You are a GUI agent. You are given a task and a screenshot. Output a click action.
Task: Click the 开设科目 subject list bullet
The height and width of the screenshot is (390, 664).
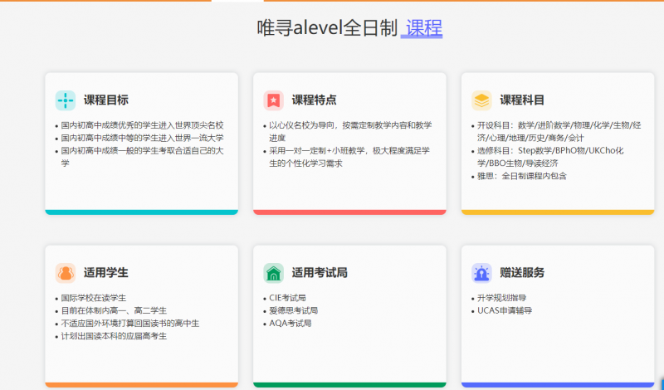(559, 131)
